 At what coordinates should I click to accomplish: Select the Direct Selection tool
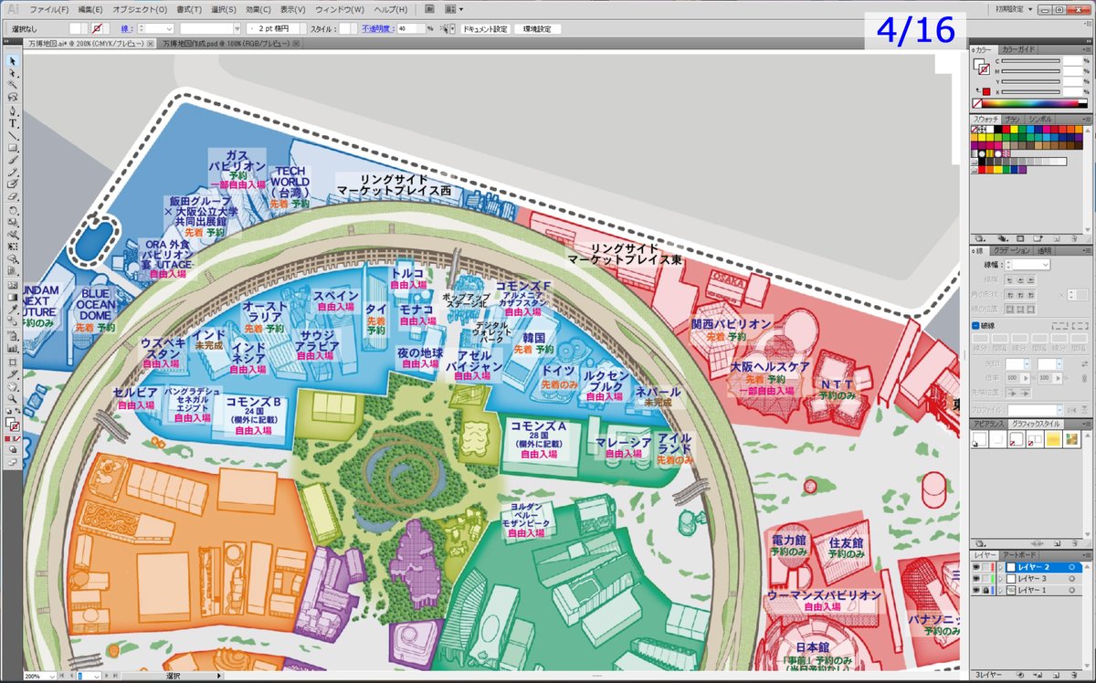click(13, 73)
